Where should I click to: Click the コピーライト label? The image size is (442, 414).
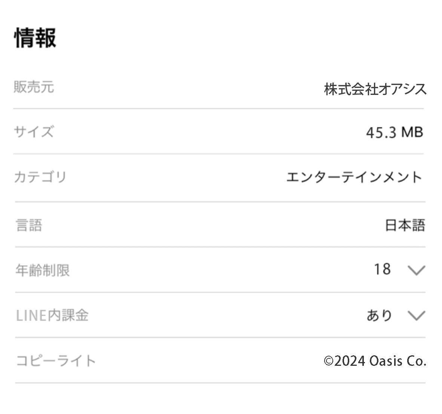pos(56,361)
